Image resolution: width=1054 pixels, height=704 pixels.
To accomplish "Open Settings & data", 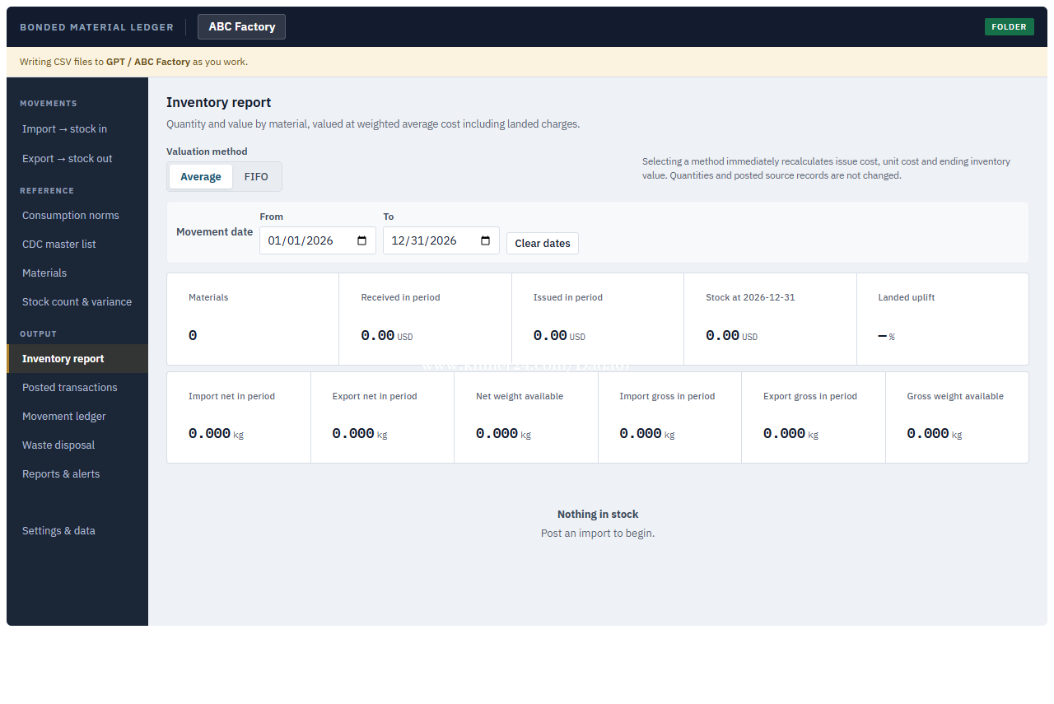I will [x=77, y=531].
